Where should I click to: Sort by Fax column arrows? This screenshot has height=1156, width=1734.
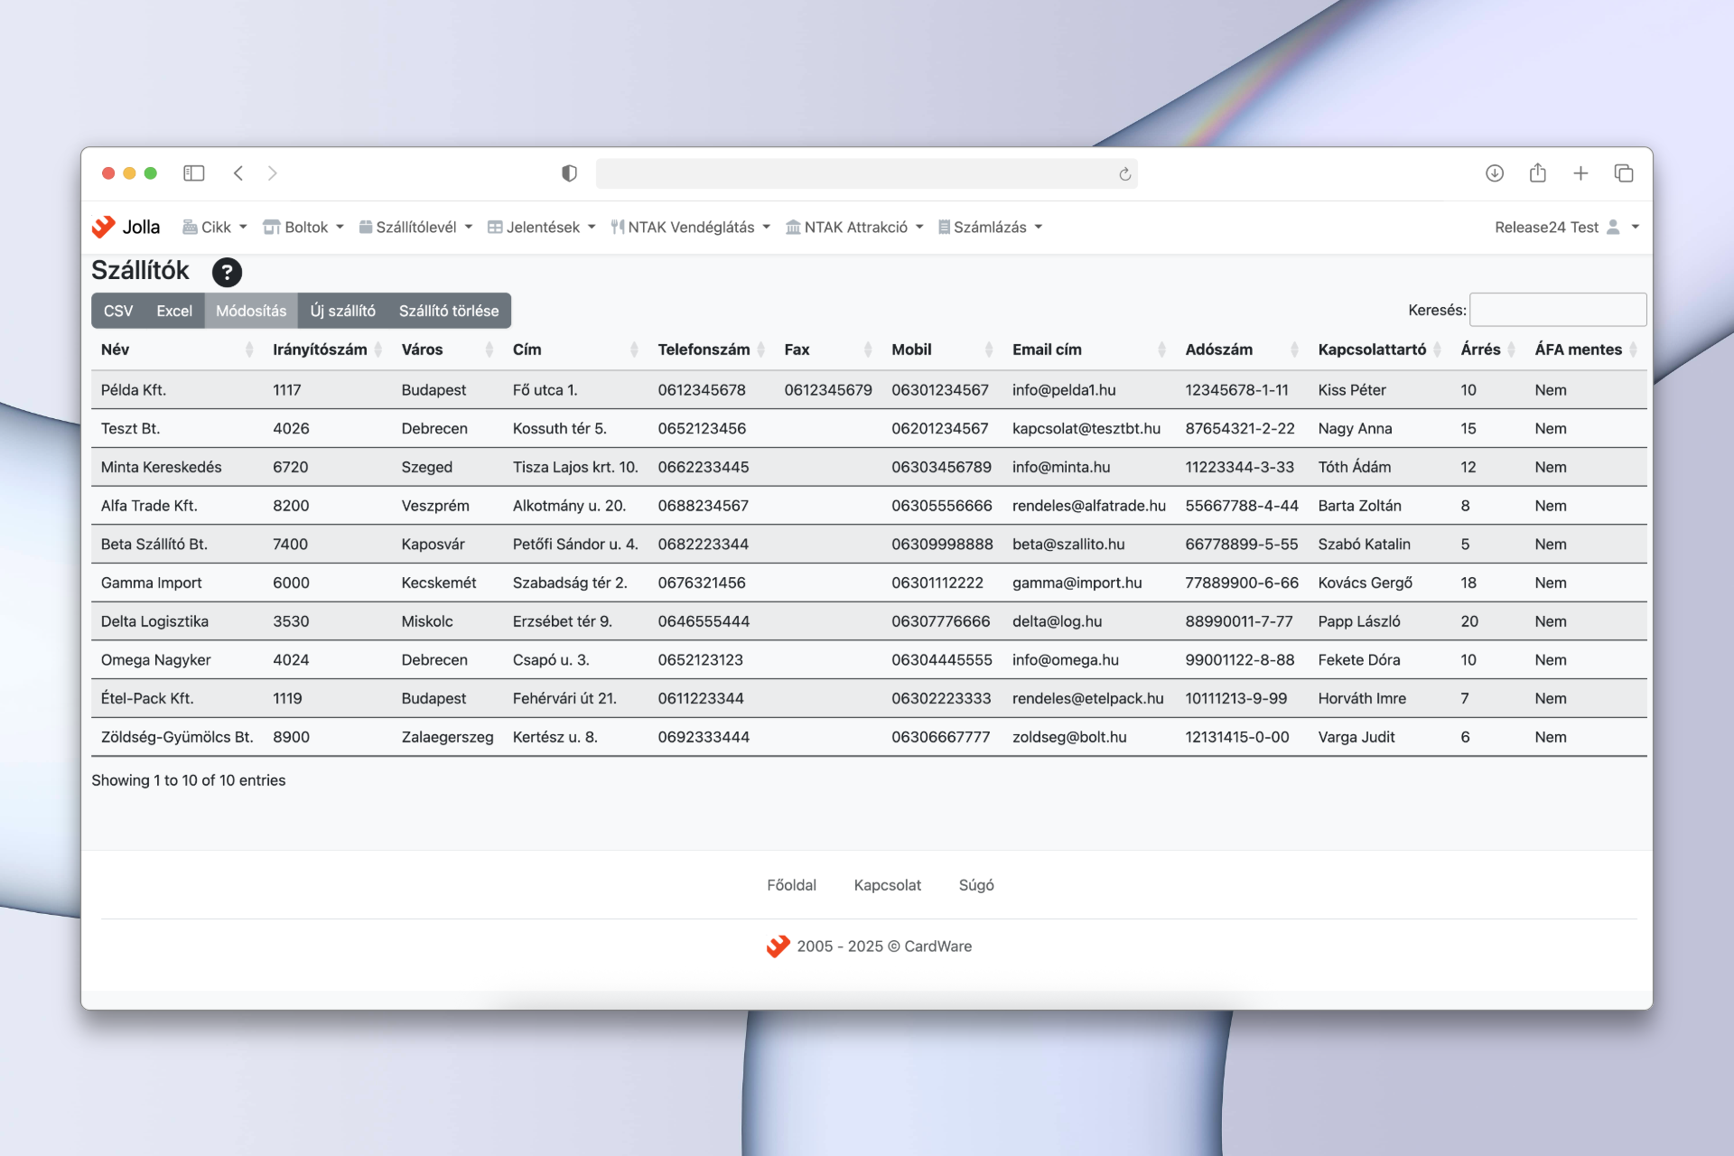point(868,350)
